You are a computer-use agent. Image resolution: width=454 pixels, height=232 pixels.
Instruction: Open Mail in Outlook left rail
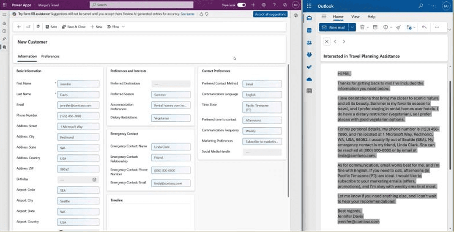tap(309, 18)
